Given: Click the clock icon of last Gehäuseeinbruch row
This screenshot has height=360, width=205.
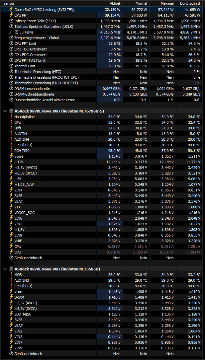Looking at the screenshot, I should click(11, 354).
